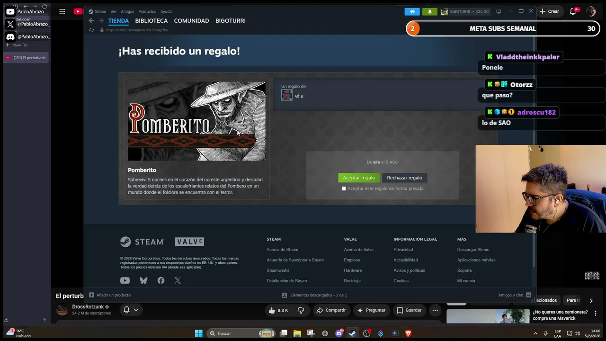Open the 'Acerca de Valve' footer link
This screenshot has height=341, width=606.
pyautogui.click(x=358, y=250)
